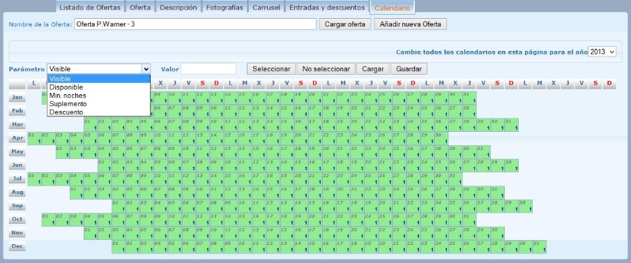Viewport: 631px width, 263px height.
Task: Toggle the day 01 cell in Oct row
Action: click(49, 220)
